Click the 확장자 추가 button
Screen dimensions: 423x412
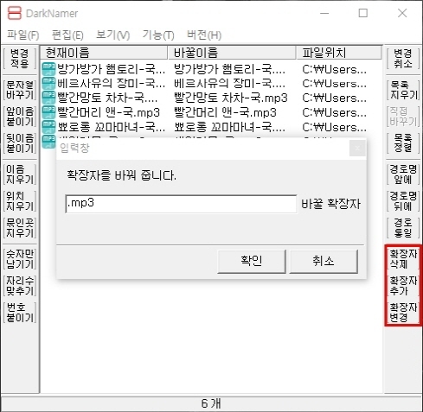(403, 286)
